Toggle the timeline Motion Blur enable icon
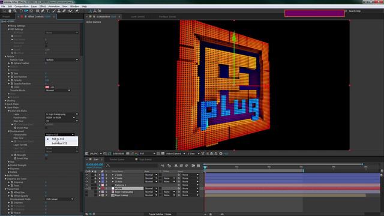Screen dimensions: 384x216 187,166
